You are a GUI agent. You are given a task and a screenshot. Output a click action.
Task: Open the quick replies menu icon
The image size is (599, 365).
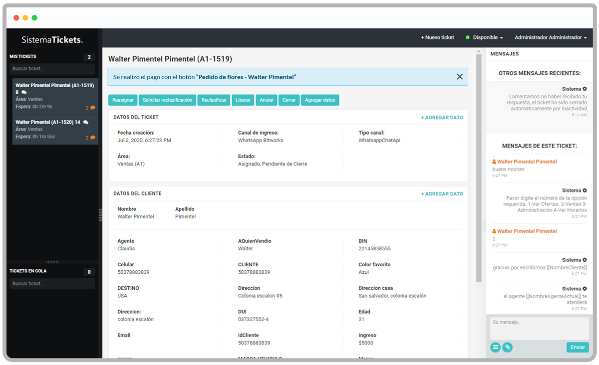click(x=495, y=348)
